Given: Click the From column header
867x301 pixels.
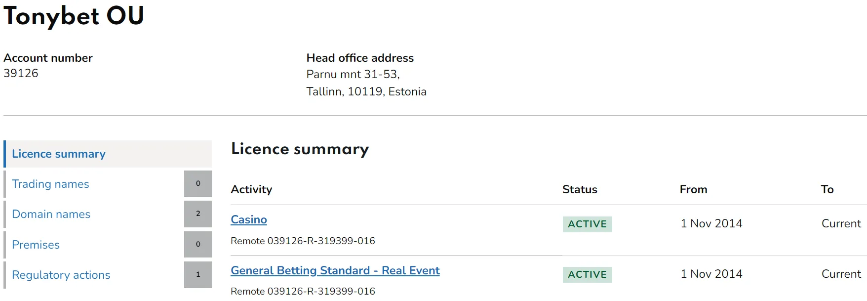Looking at the screenshot, I should tap(693, 190).
